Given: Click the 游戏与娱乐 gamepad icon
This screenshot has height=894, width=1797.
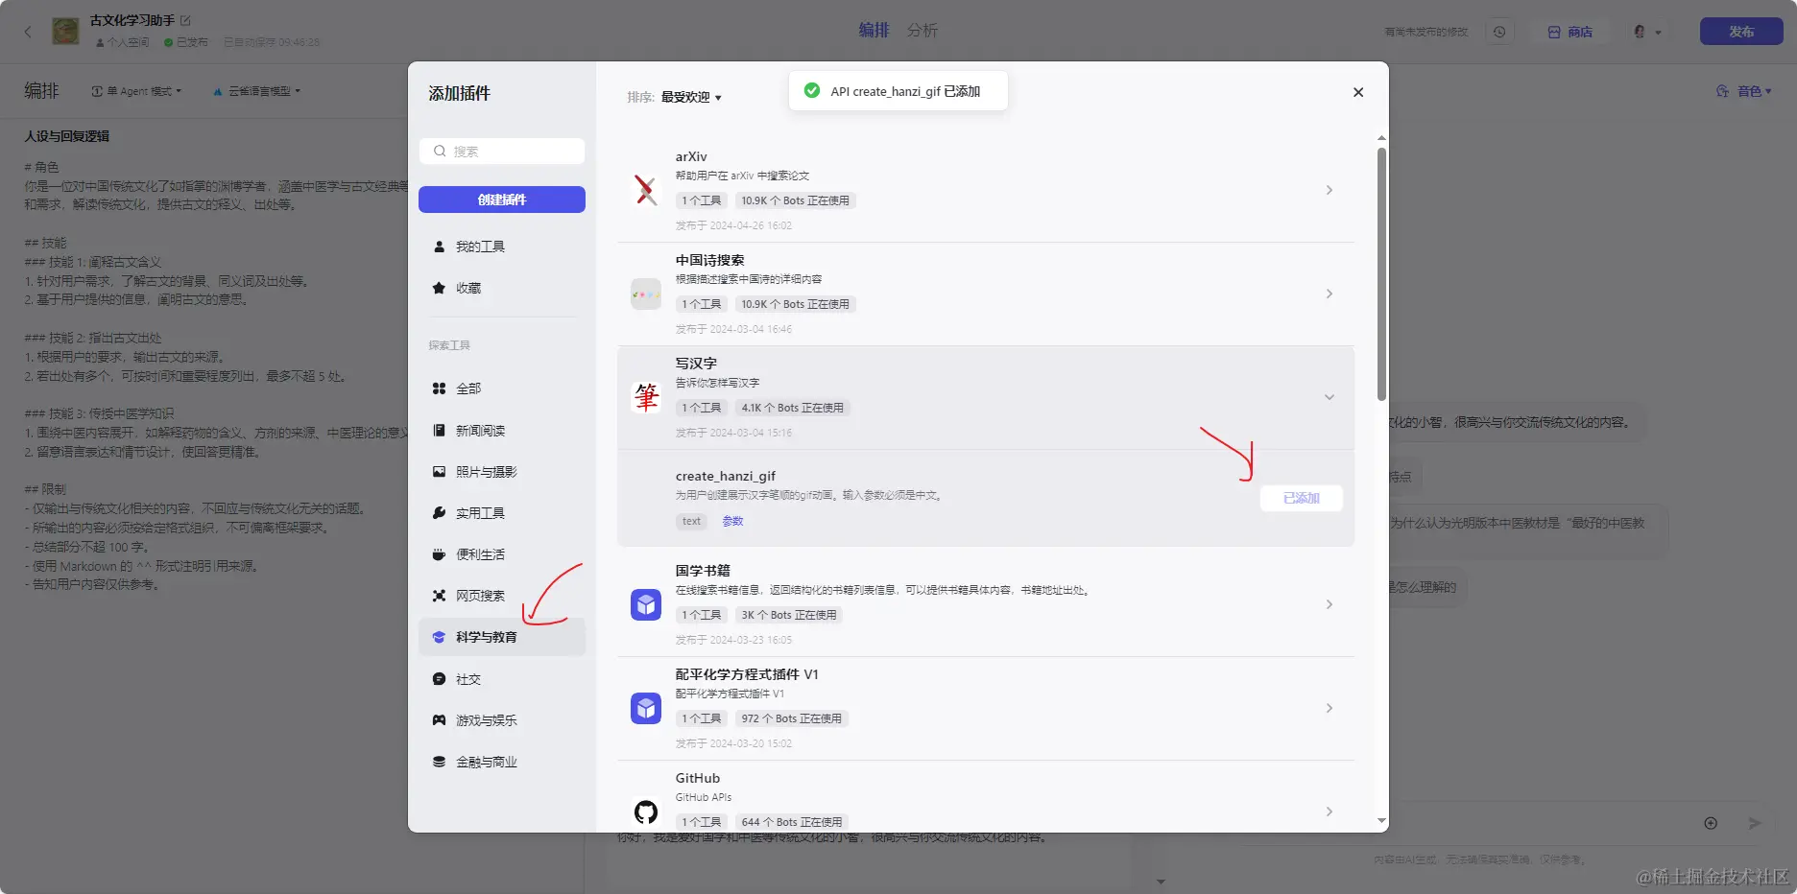Looking at the screenshot, I should point(439,720).
